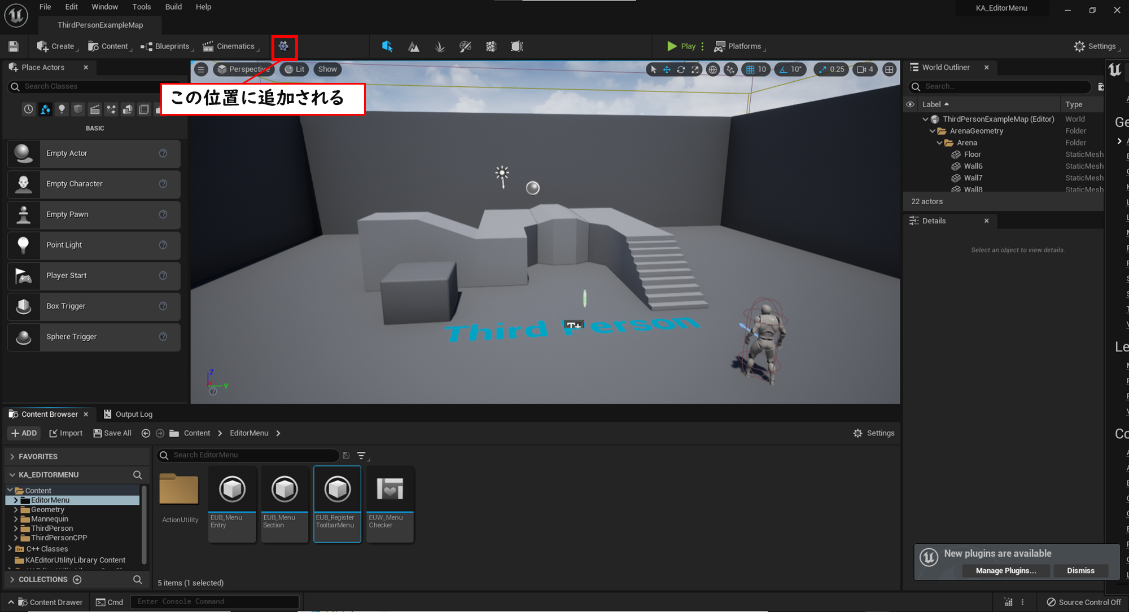Image resolution: width=1129 pixels, height=612 pixels.
Task: Dismiss the new plugins notification
Action: tap(1080, 570)
